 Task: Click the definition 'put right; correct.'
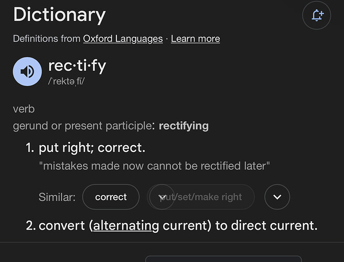(92, 147)
